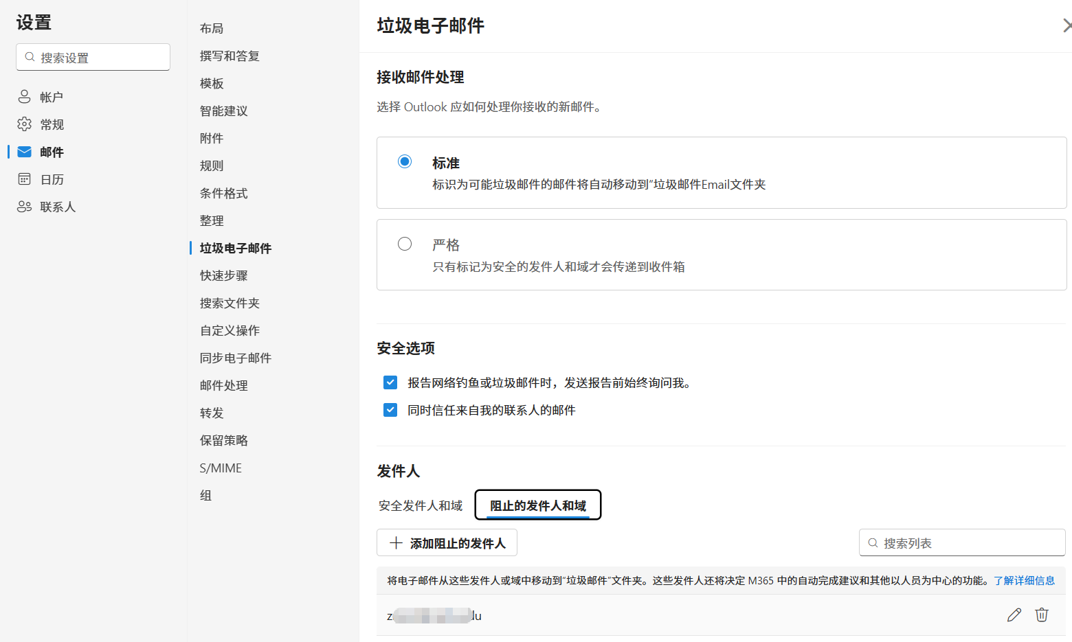Toggle 同时信任来自我的联系人的邮件 checkbox
The width and height of the screenshot is (1072, 642).
[x=390, y=410]
